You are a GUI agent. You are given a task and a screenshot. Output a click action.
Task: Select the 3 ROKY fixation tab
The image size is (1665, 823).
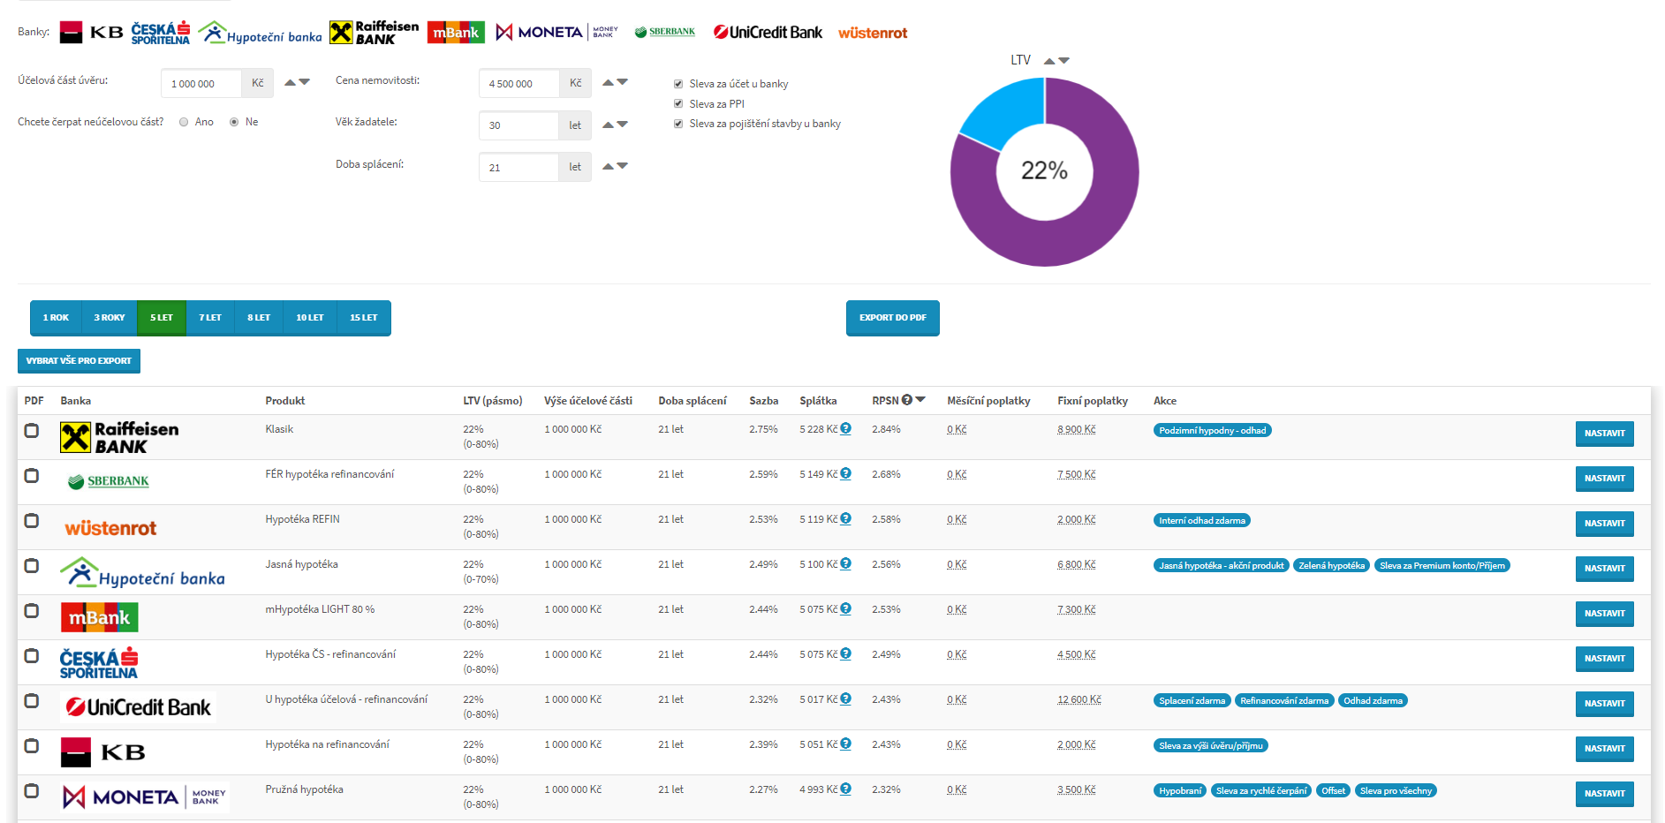pos(110,318)
